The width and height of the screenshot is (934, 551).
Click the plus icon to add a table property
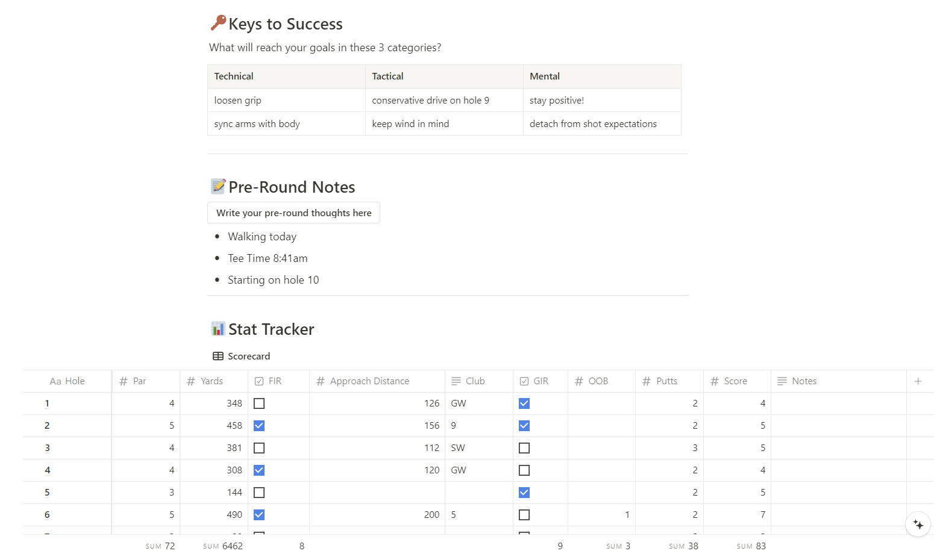(x=918, y=381)
